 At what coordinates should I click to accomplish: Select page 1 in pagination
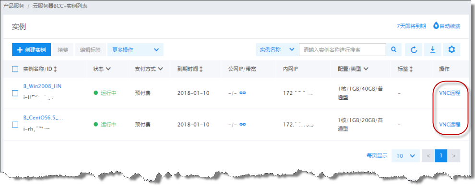click(x=441, y=156)
